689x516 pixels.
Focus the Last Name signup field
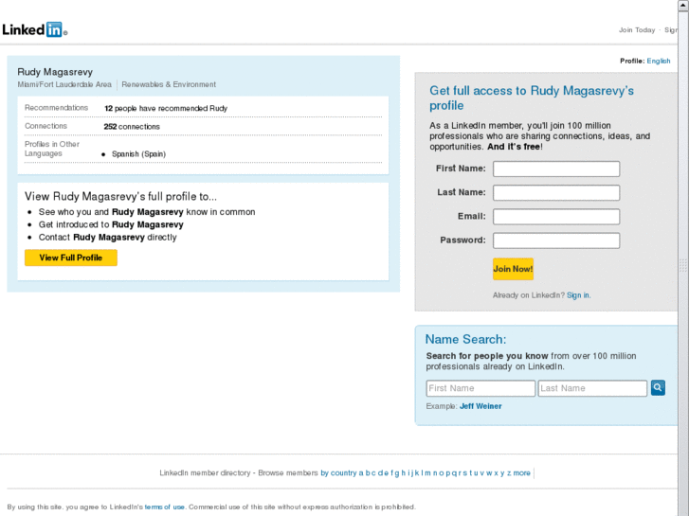pos(556,193)
